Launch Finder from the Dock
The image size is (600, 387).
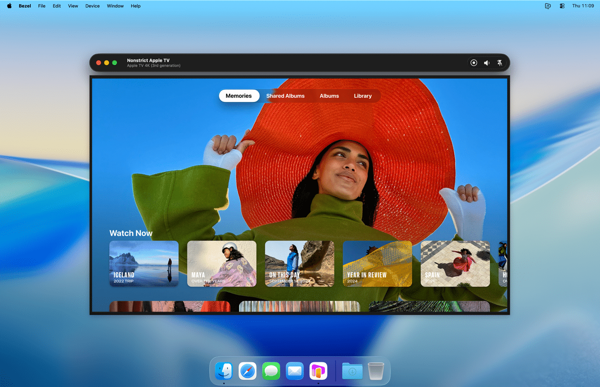point(224,371)
